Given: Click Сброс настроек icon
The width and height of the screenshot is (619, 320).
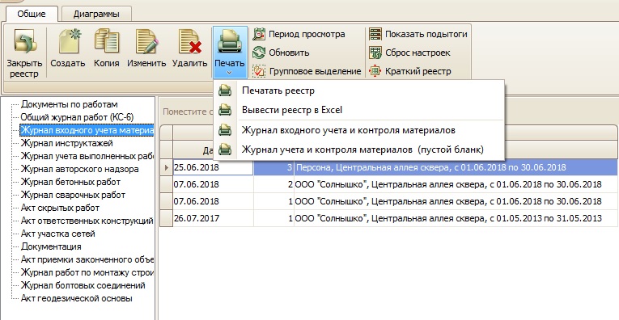Looking at the screenshot, I should tap(375, 53).
